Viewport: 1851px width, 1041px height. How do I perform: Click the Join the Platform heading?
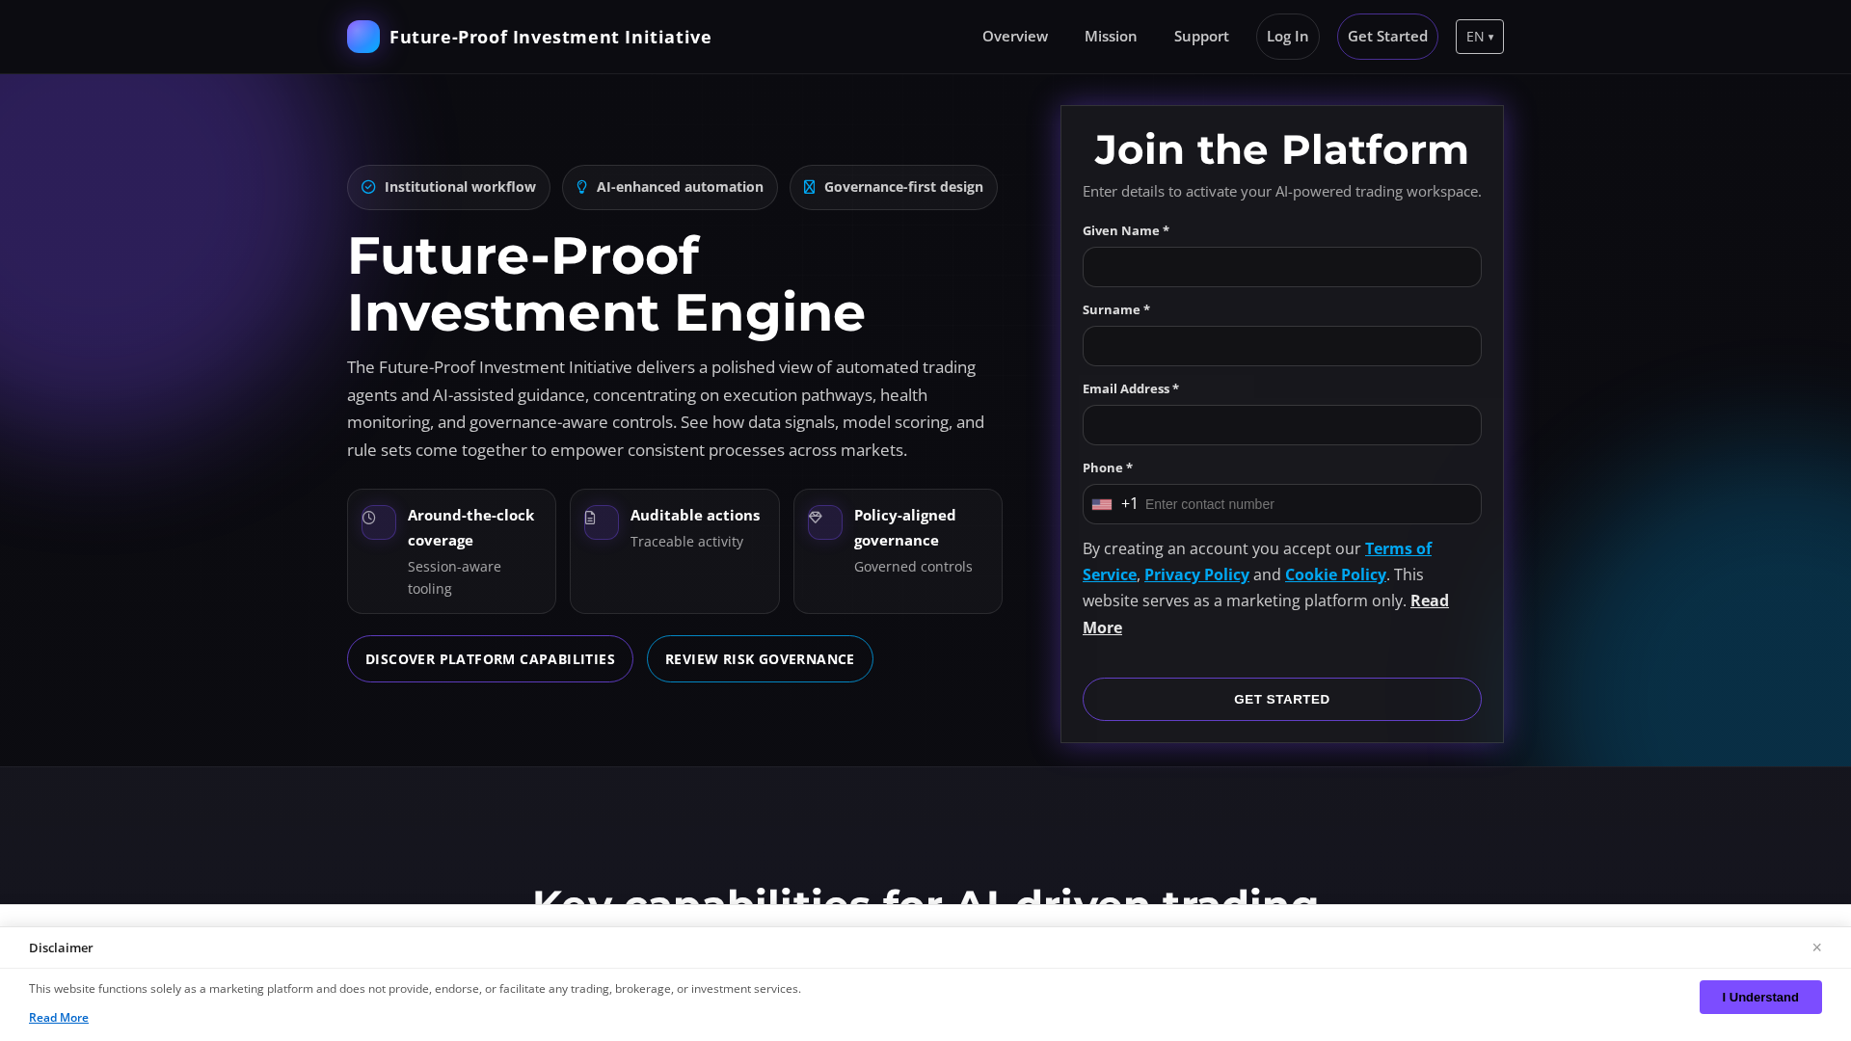tap(1282, 149)
